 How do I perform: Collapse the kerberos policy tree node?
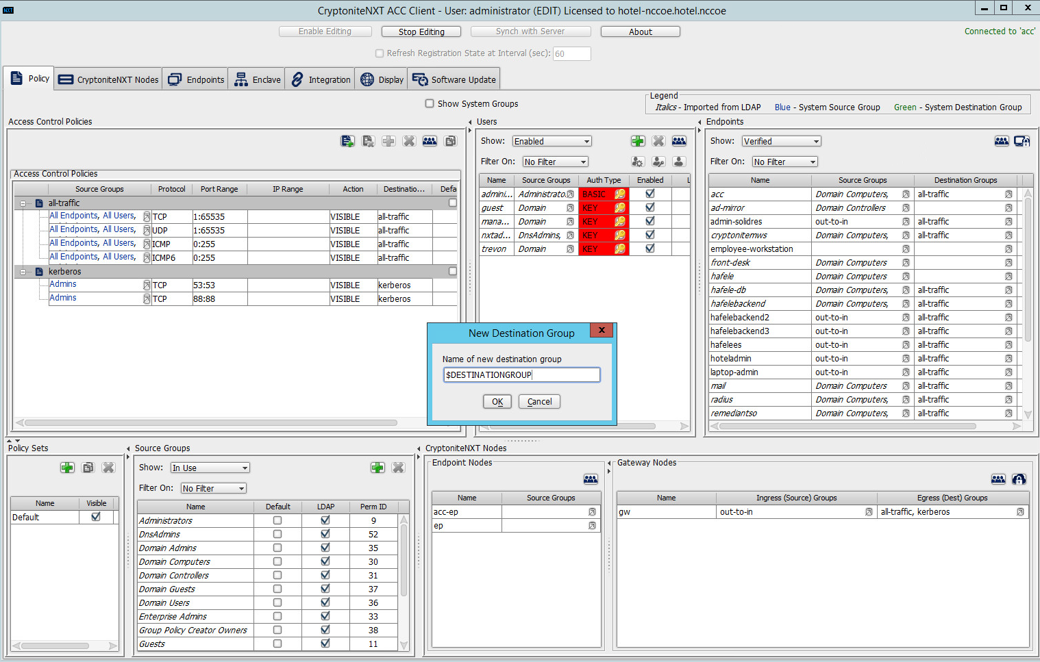(x=23, y=272)
